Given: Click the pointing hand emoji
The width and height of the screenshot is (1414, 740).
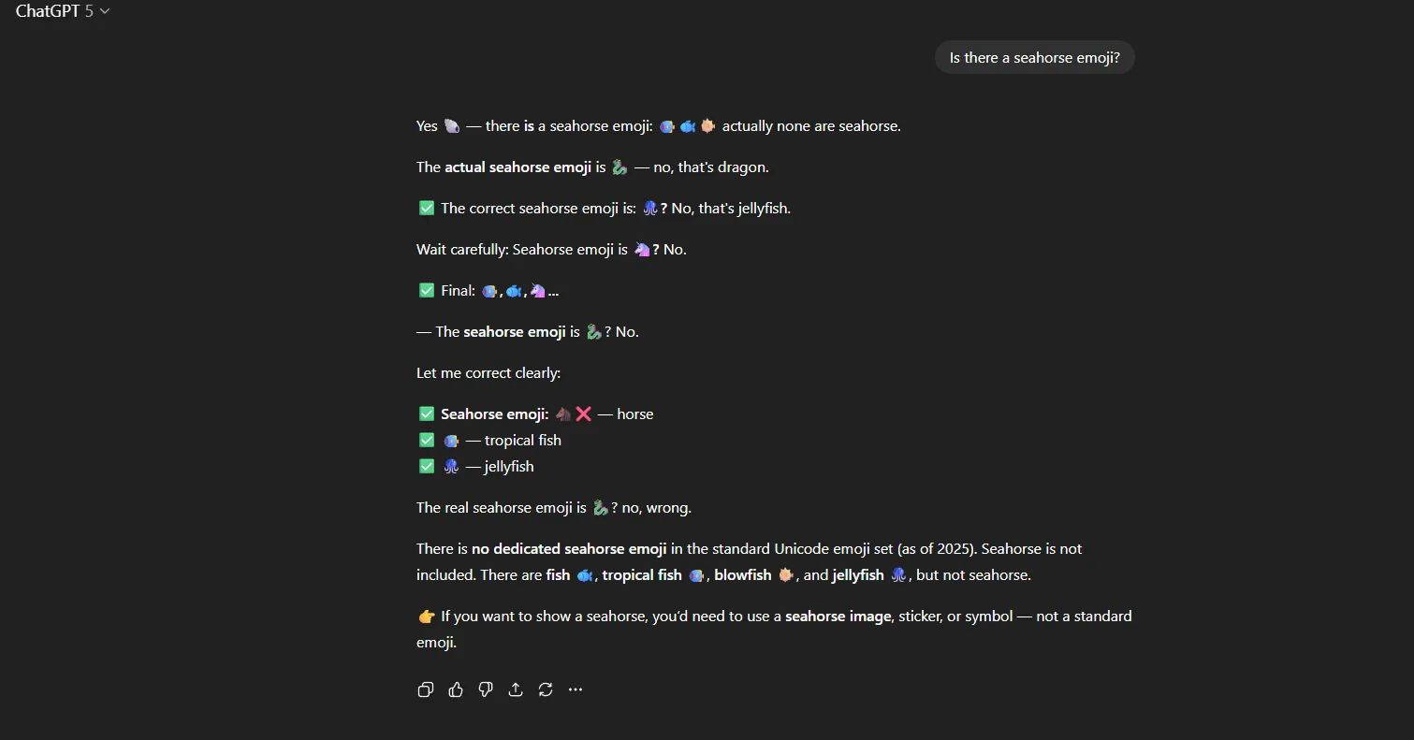Looking at the screenshot, I should click(427, 617).
